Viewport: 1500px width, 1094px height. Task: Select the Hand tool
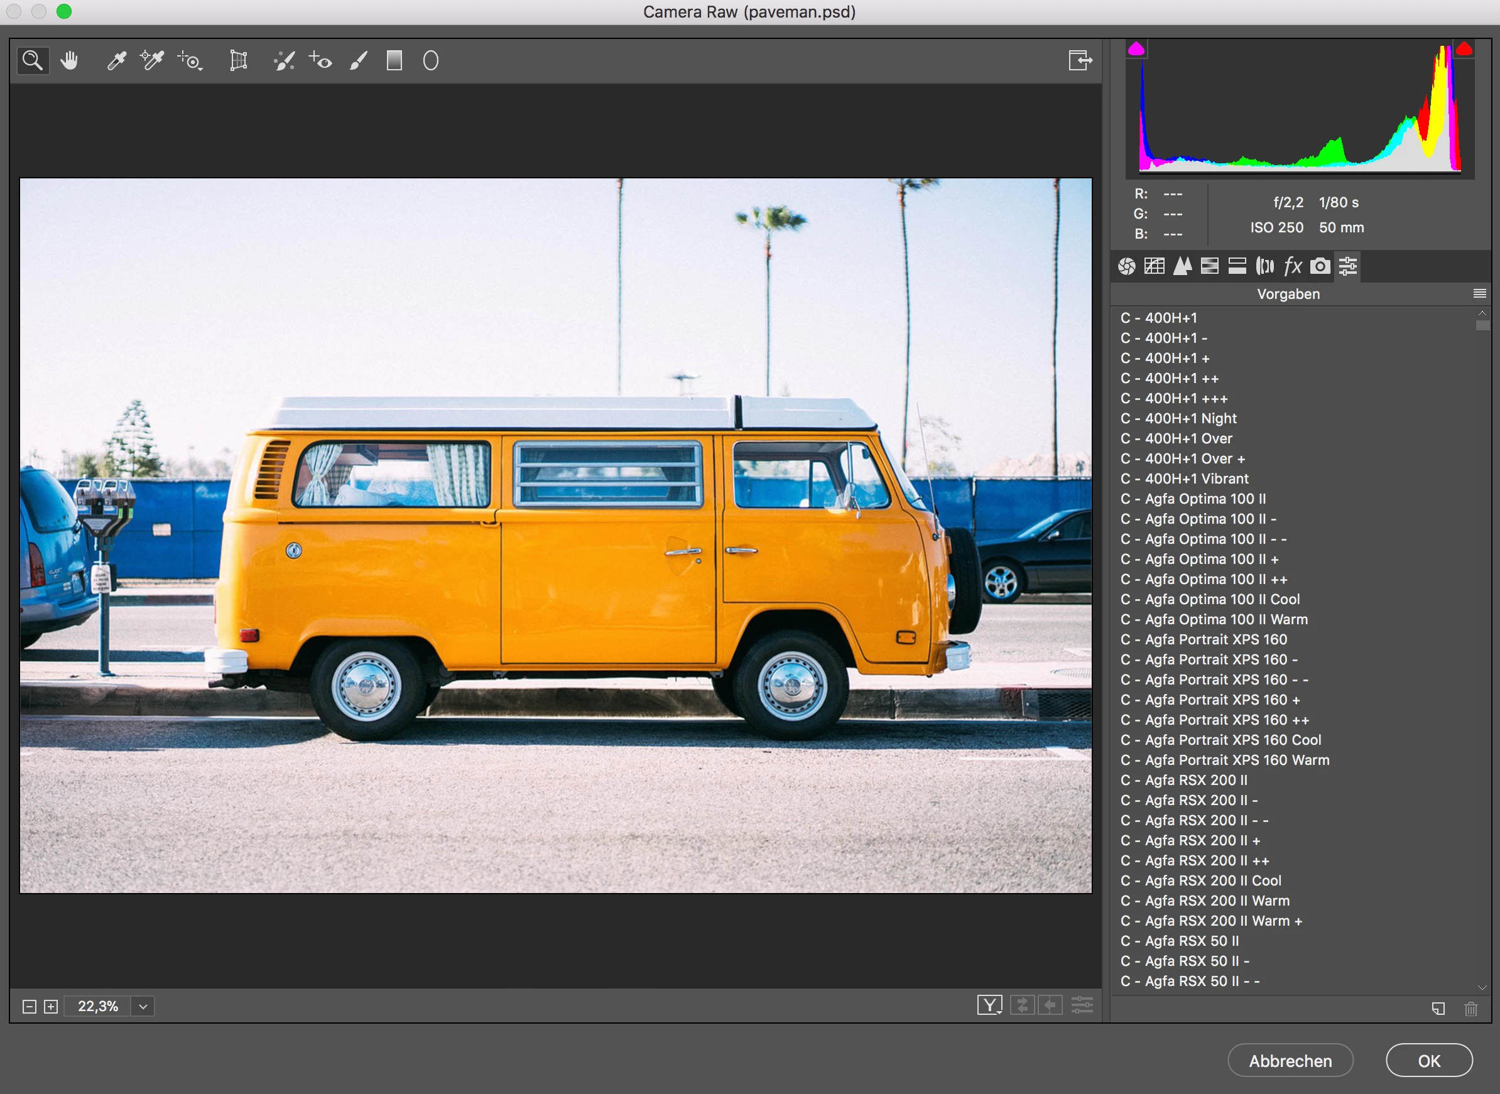tap(70, 61)
